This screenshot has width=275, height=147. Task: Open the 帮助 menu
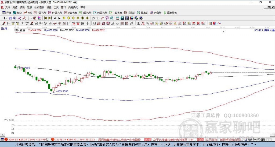point(83,7)
